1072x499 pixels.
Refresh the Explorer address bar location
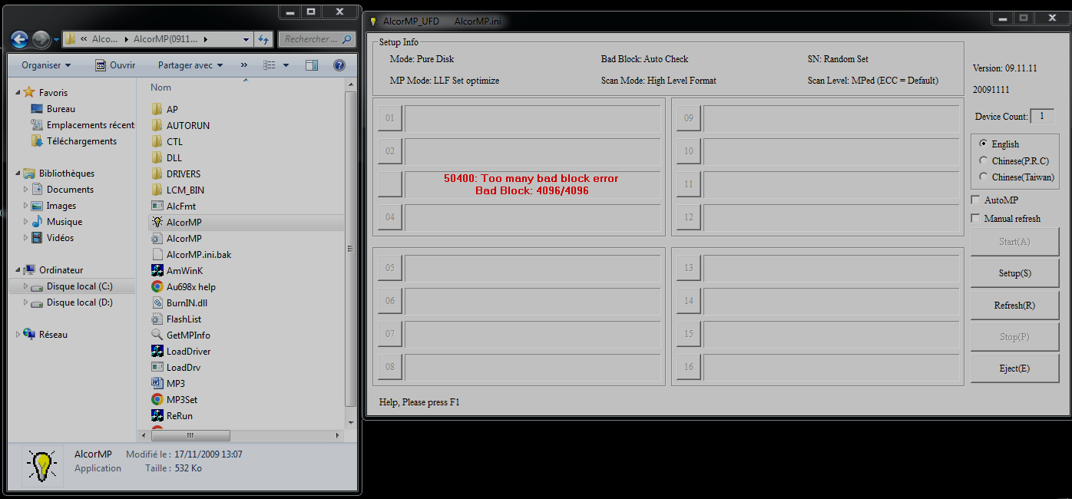[263, 39]
